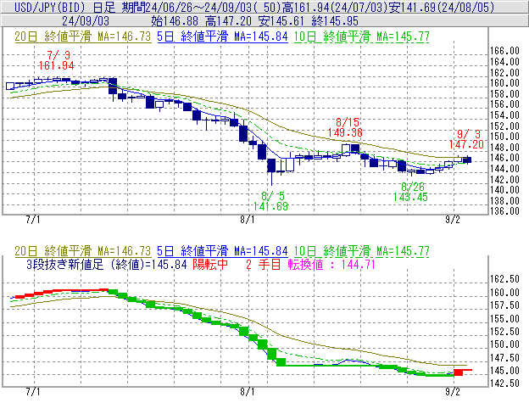Click the red 陽転中 status text
Screen dimensions: 529x403
click(210, 264)
